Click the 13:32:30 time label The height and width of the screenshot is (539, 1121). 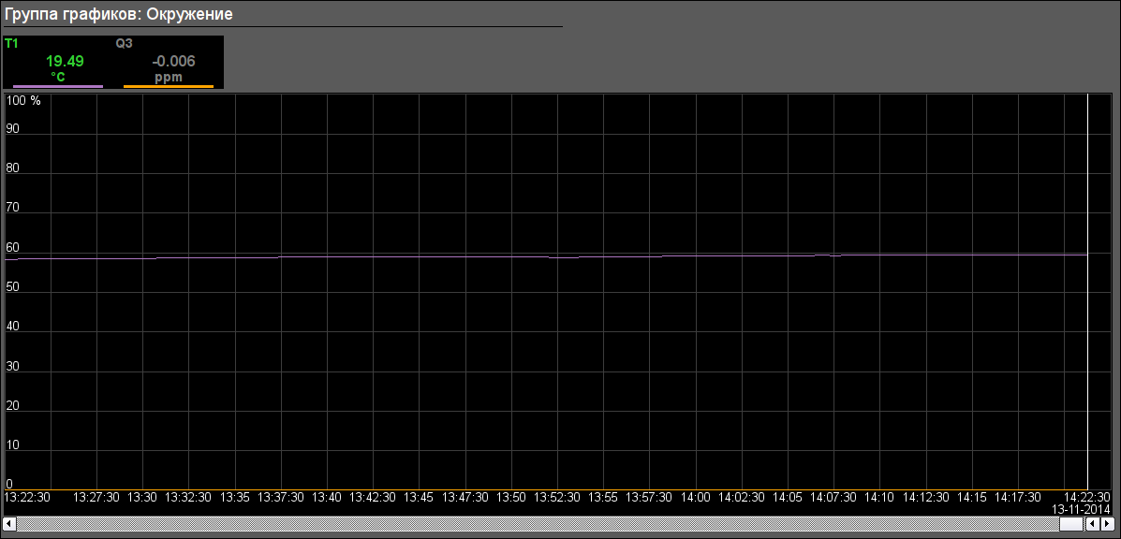click(189, 497)
